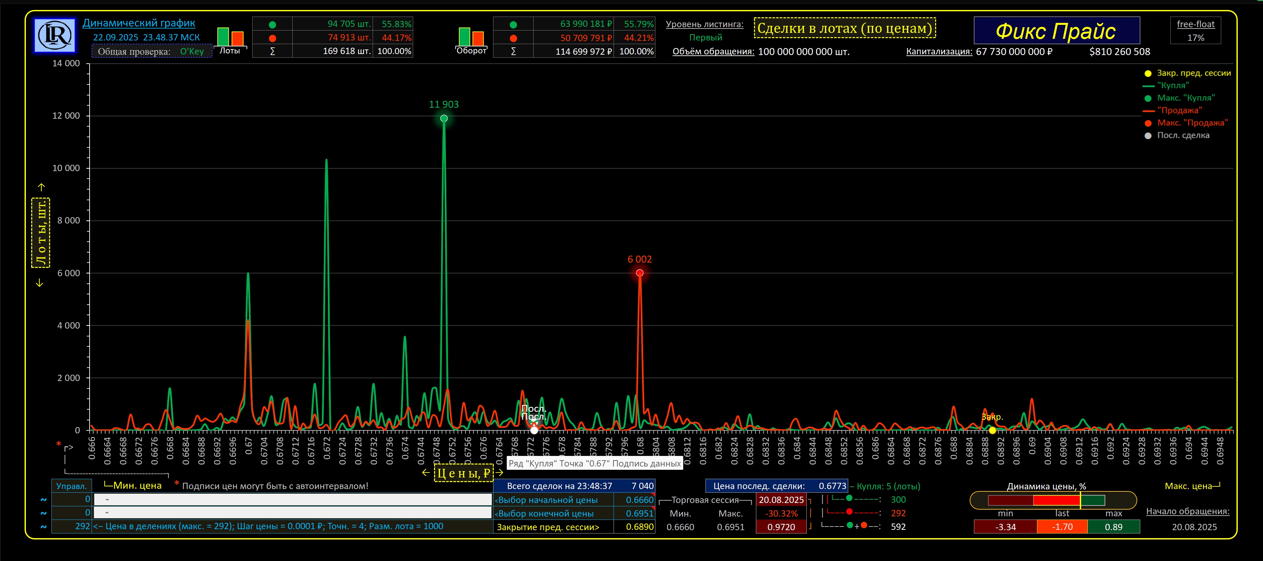The width and height of the screenshot is (1263, 561).
Task: Click the Сделки в лотах (по ценам) title
Action: click(x=844, y=29)
